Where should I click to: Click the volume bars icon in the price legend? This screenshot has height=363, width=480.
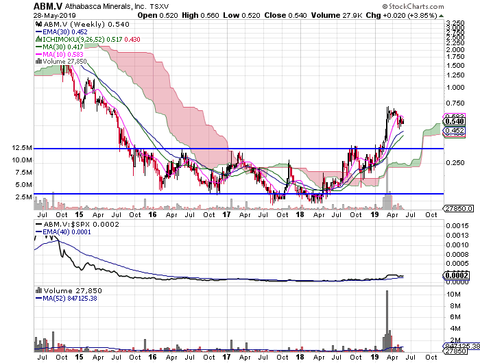38,61
